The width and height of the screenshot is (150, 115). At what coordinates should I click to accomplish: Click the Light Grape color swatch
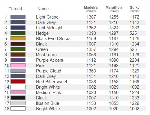pyautogui.click(x=18, y=17)
